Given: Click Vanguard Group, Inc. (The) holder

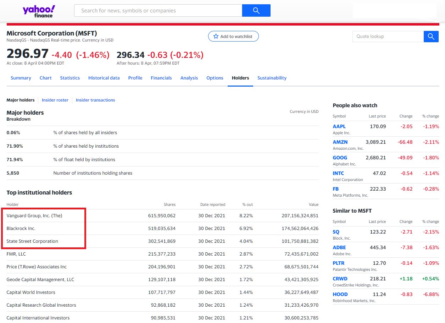Looking at the screenshot, I should (34, 216).
